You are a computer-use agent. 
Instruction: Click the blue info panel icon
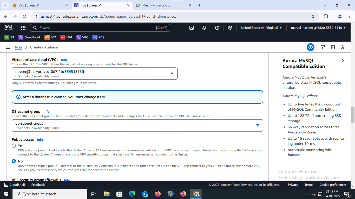310,47
